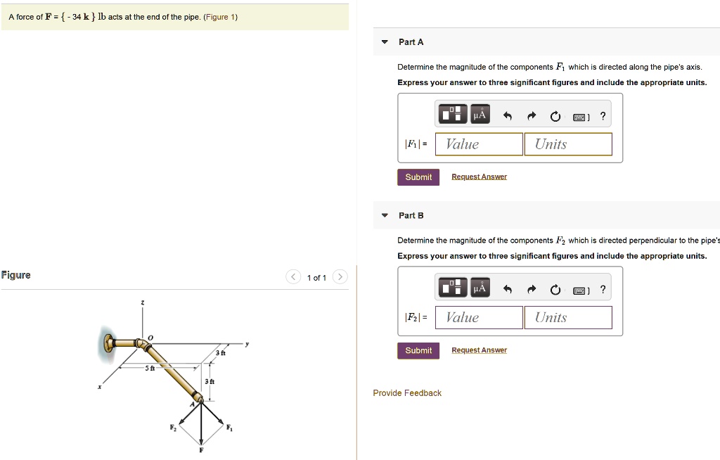Open the keyboard shortcuts icon in Part A

point(579,114)
